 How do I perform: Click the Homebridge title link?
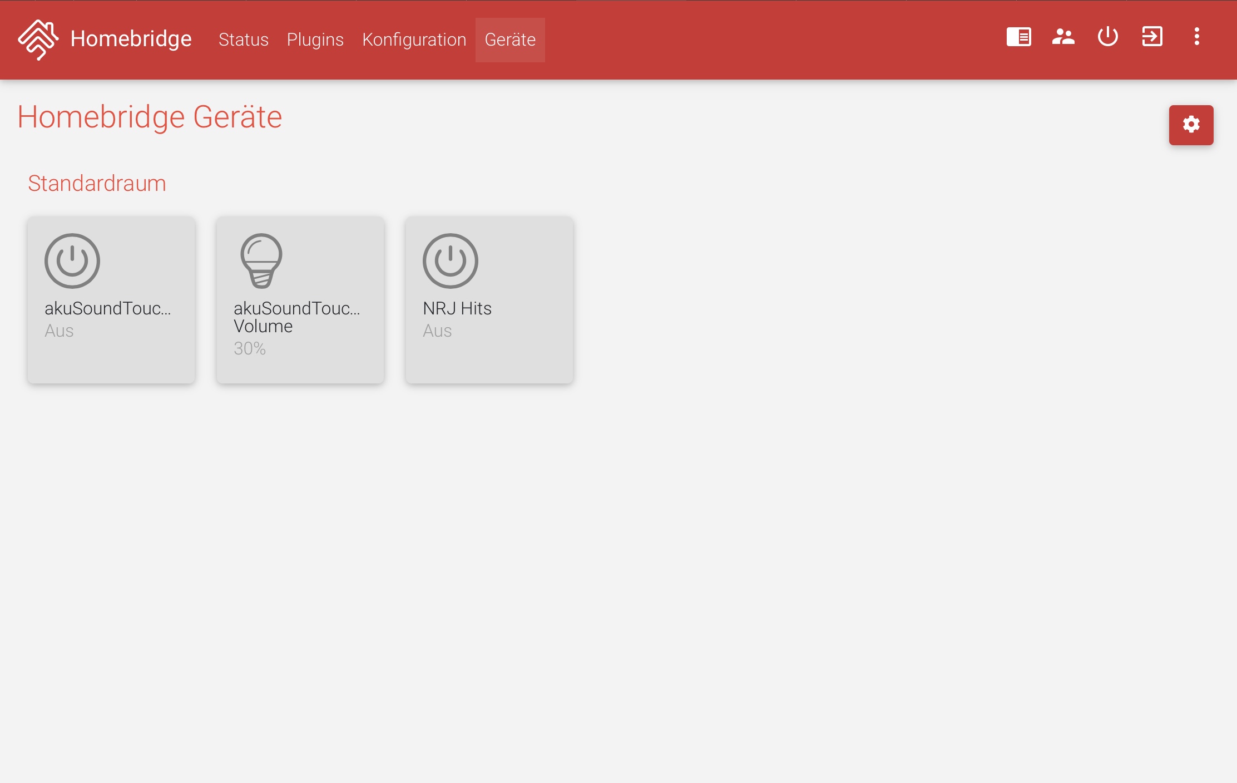[131, 39]
